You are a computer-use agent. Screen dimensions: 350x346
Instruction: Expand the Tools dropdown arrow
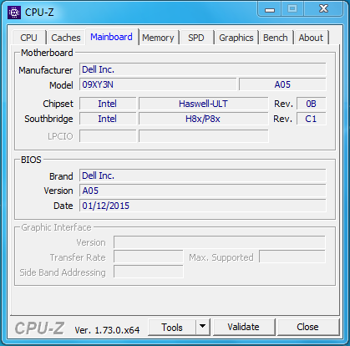(x=203, y=327)
